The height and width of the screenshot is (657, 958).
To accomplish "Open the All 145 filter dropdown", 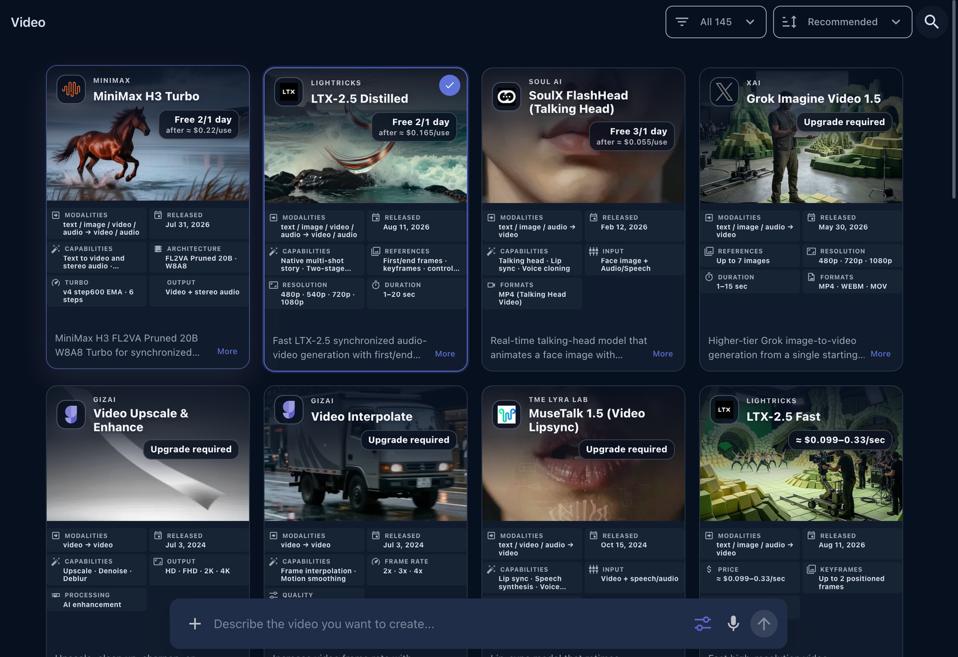I will pyautogui.click(x=716, y=22).
